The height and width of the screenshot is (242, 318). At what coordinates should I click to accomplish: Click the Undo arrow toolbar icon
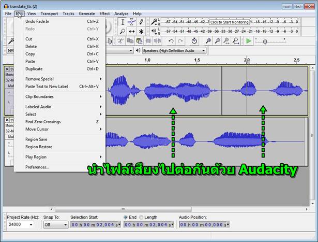[x=171, y=41]
